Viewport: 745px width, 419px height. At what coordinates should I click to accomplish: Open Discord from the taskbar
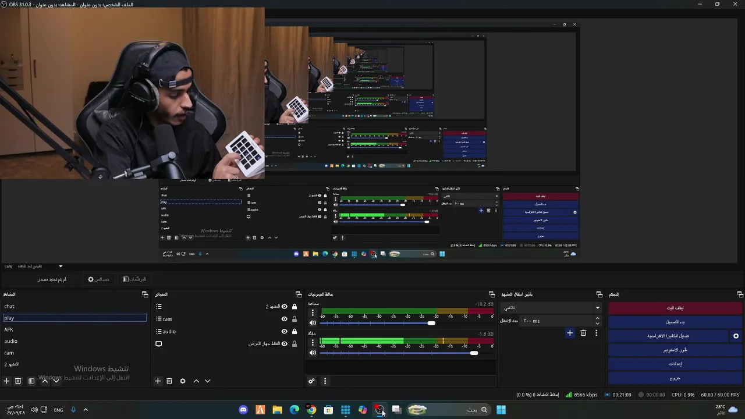(243, 410)
